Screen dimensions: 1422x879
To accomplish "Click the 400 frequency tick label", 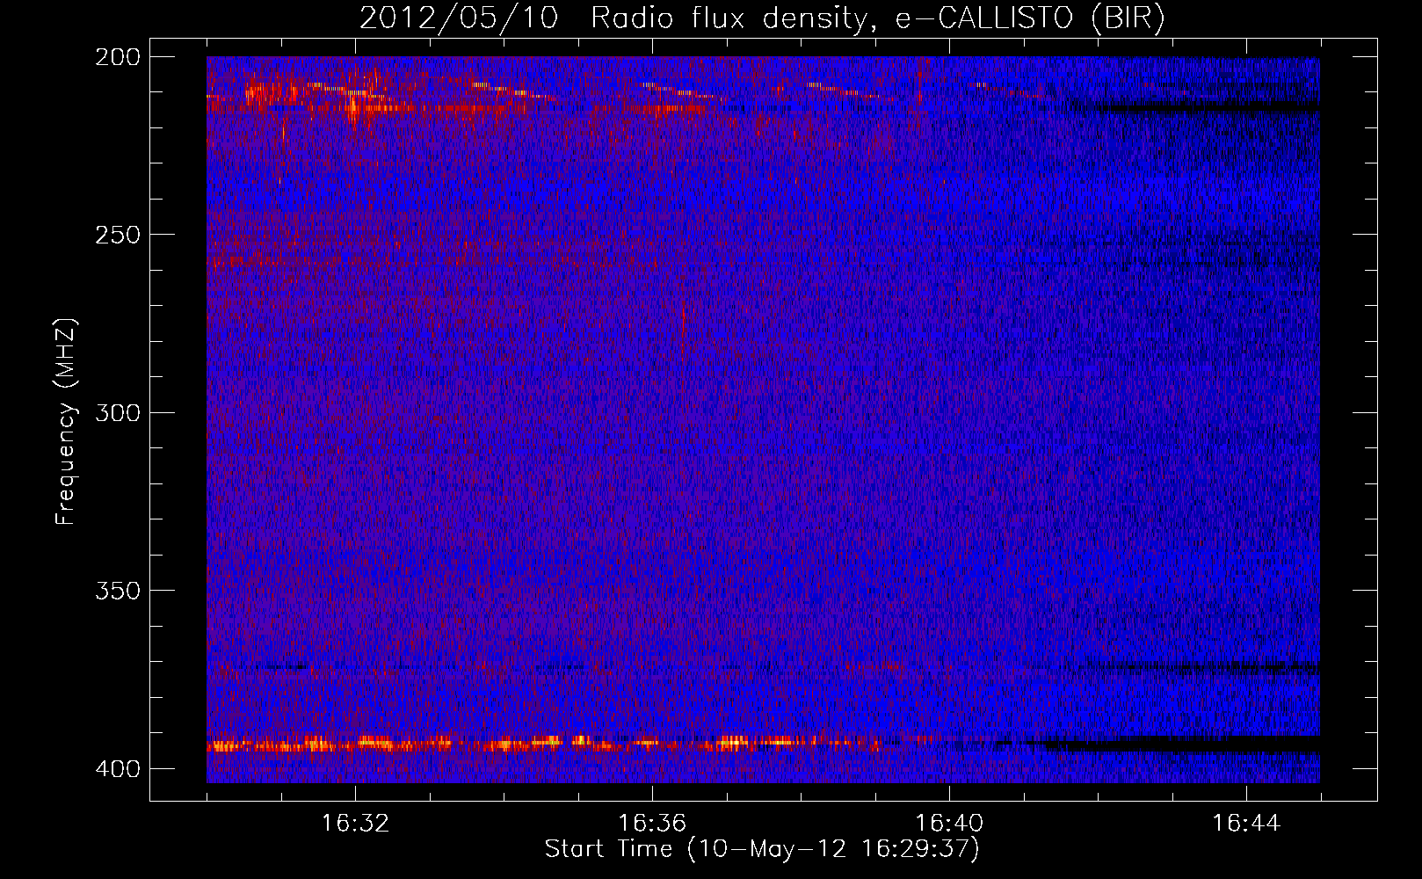I will click(x=117, y=769).
